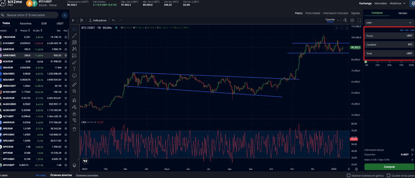The image size is (415, 178).
Task: Open the Histórico dropdown menu
Action: (397, 3)
